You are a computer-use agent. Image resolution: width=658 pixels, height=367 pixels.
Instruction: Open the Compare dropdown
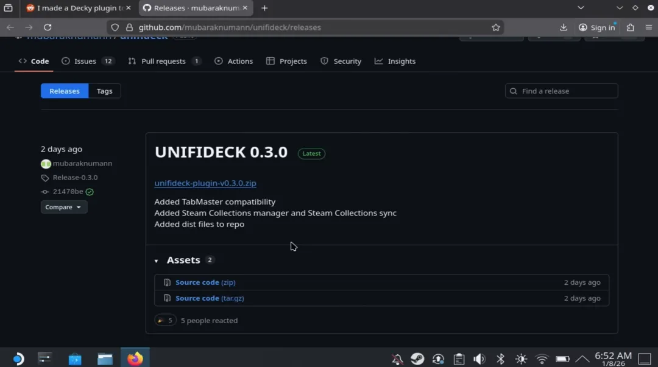(64, 207)
